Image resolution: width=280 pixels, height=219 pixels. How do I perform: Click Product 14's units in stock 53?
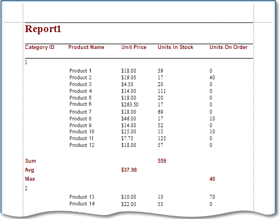point(161,204)
